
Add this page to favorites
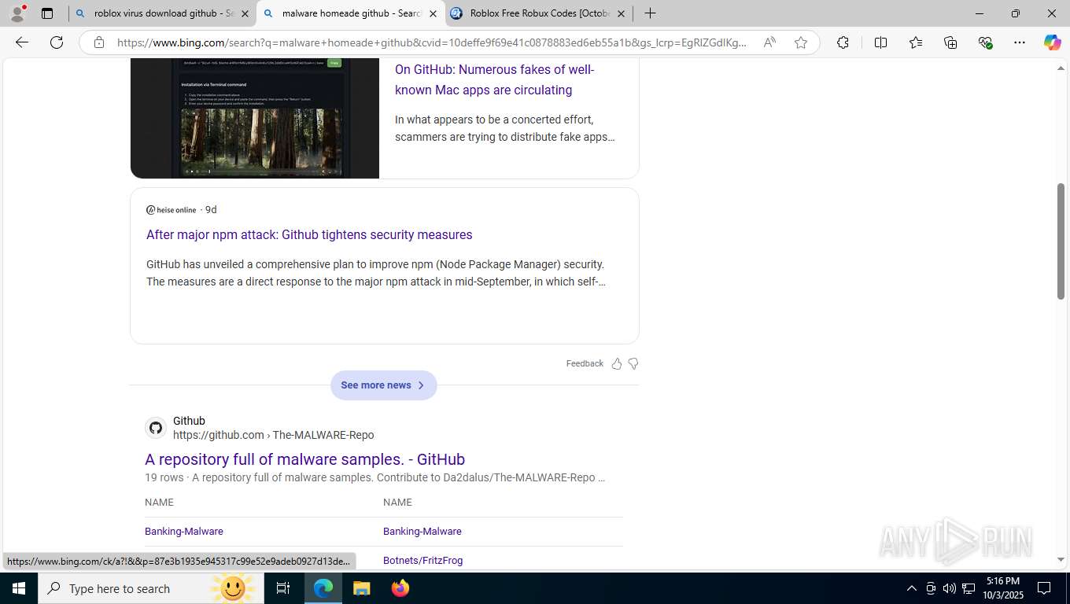(x=801, y=42)
